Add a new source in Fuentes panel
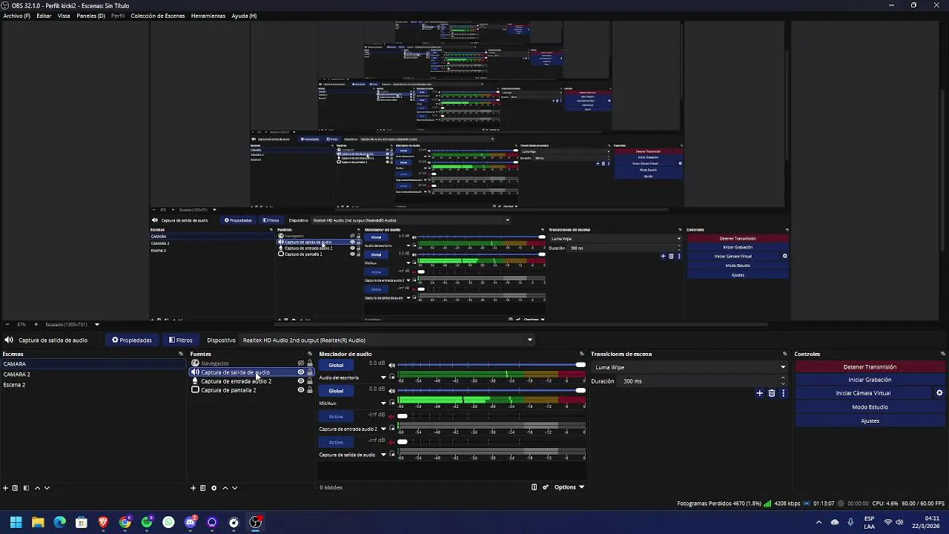949x534 pixels. [x=194, y=488]
